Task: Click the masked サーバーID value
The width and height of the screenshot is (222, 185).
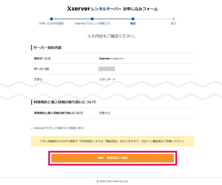Action: click(x=107, y=69)
